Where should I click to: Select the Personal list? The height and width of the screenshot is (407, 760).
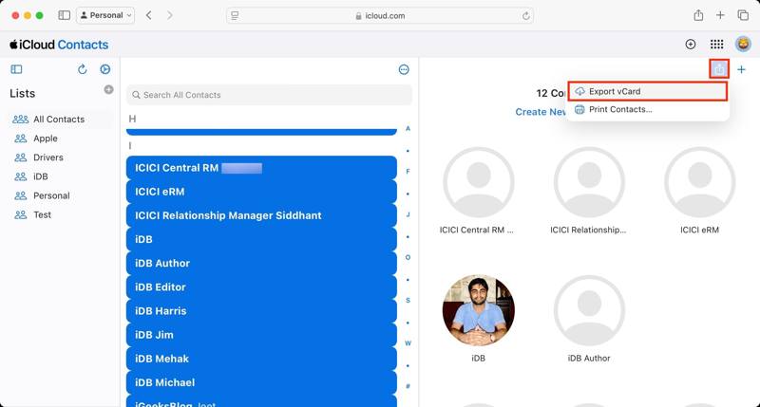point(61,195)
